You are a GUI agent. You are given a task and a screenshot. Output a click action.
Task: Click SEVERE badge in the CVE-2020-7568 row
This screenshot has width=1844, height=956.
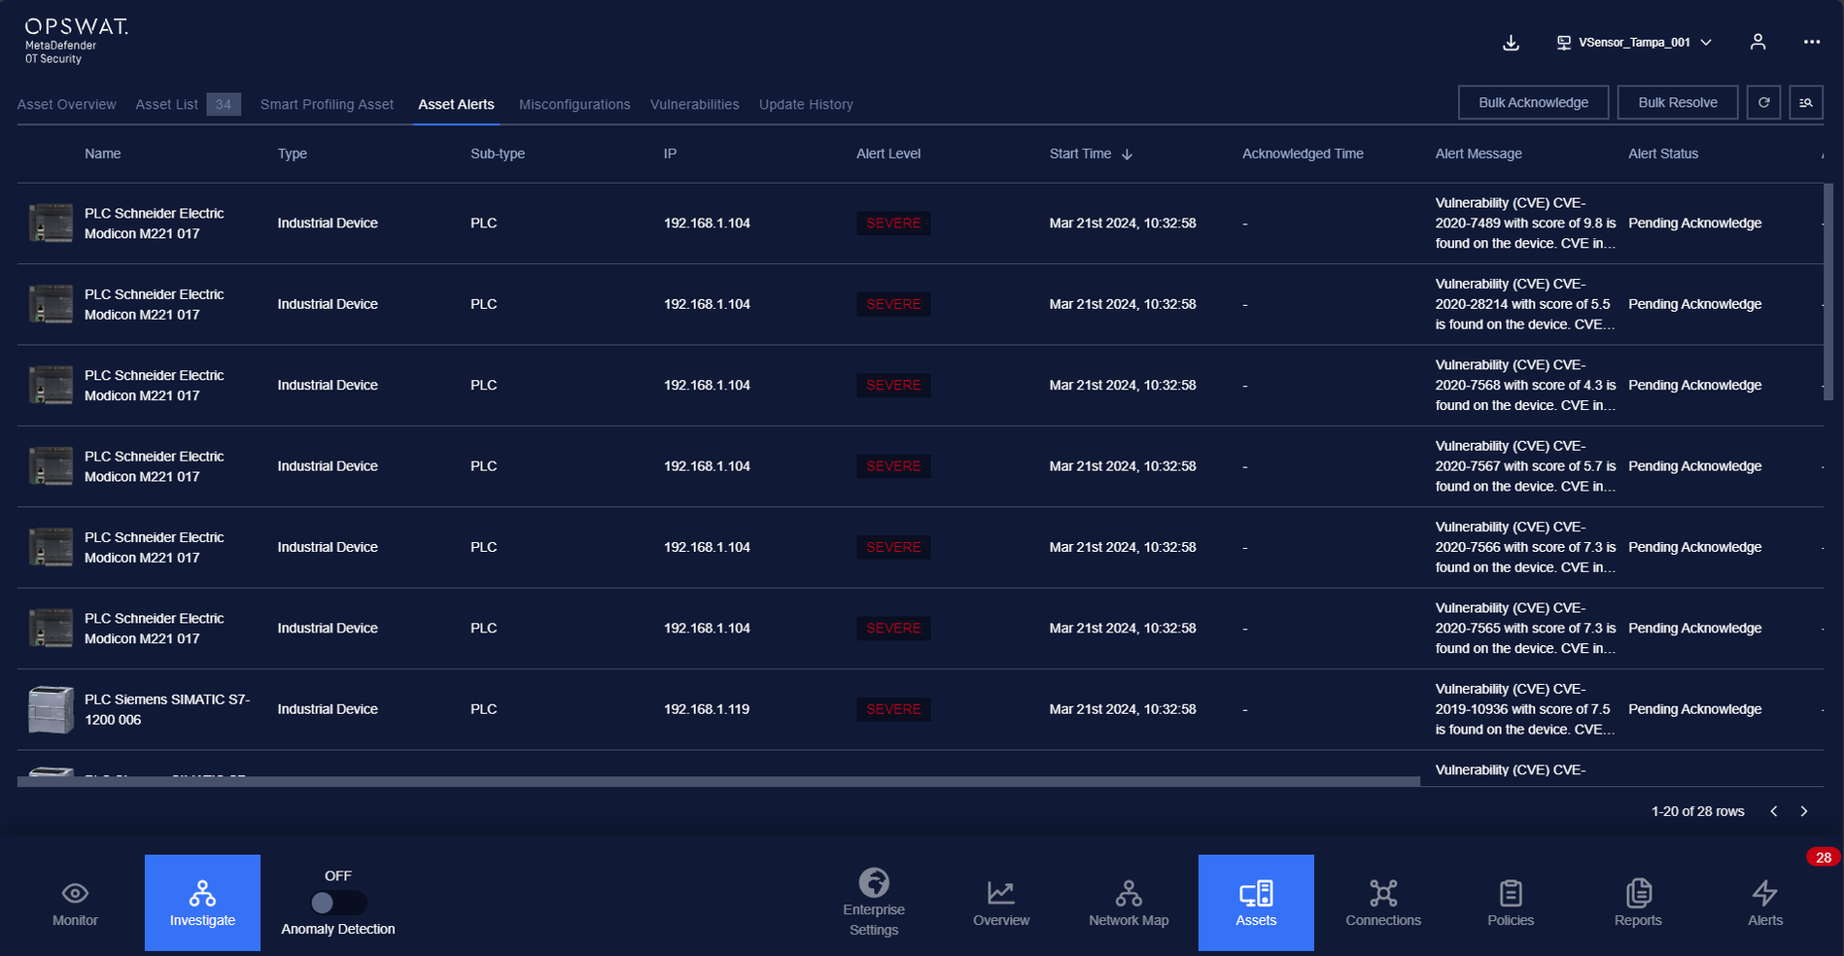click(893, 385)
